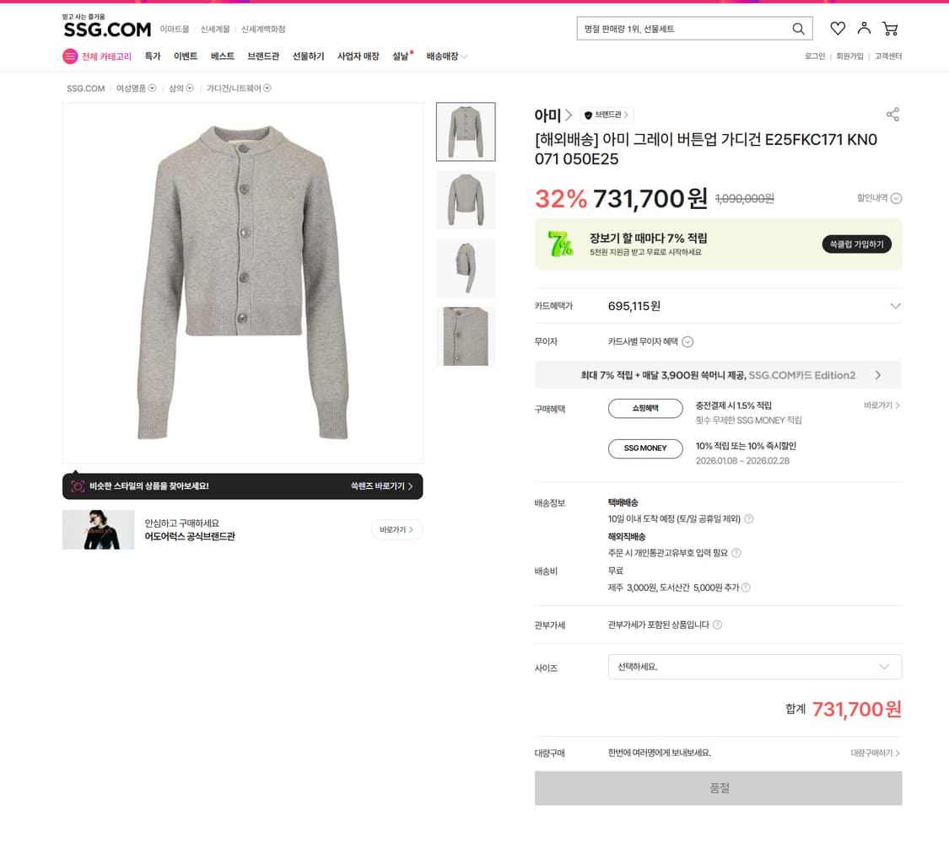Open the my account person icon
Viewport: 949px width, 848px height.
click(x=864, y=29)
